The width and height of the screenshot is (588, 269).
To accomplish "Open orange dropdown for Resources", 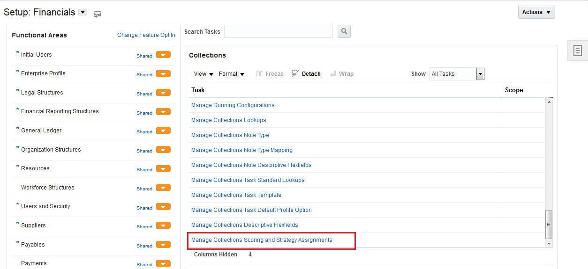I will point(163,169).
